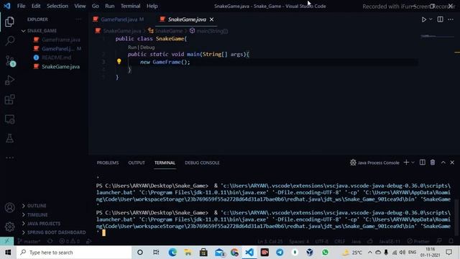Viewport: 460px width, 259px height.
Task: Show additional activity bar views ellipsis
Action: pyautogui.click(x=9, y=158)
